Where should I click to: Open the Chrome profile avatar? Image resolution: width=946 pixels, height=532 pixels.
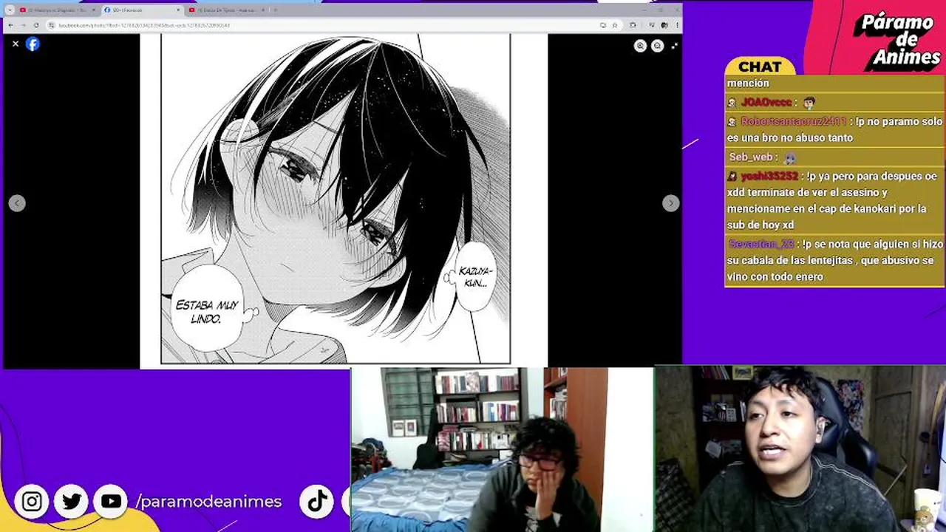pyautogui.click(x=665, y=25)
